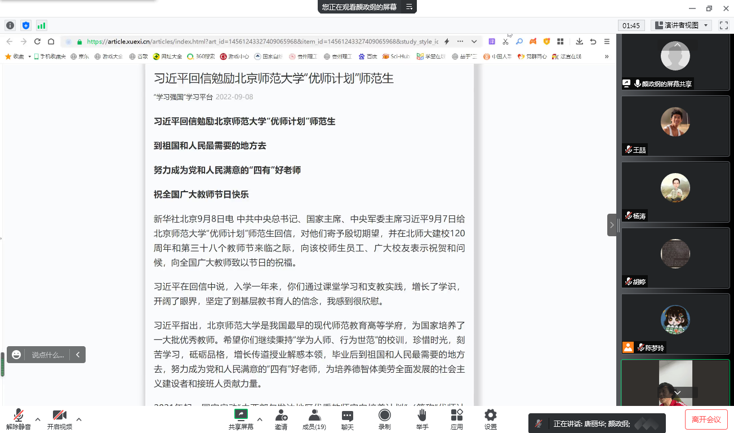Turn on camera with 开启视频
Image resolution: width=734 pixels, height=433 pixels.
point(60,419)
